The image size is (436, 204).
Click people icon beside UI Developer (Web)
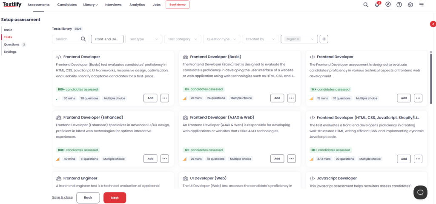[186, 178]
